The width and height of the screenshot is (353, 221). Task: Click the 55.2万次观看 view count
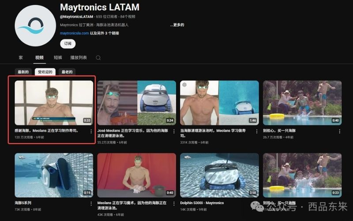coord(106,142)
